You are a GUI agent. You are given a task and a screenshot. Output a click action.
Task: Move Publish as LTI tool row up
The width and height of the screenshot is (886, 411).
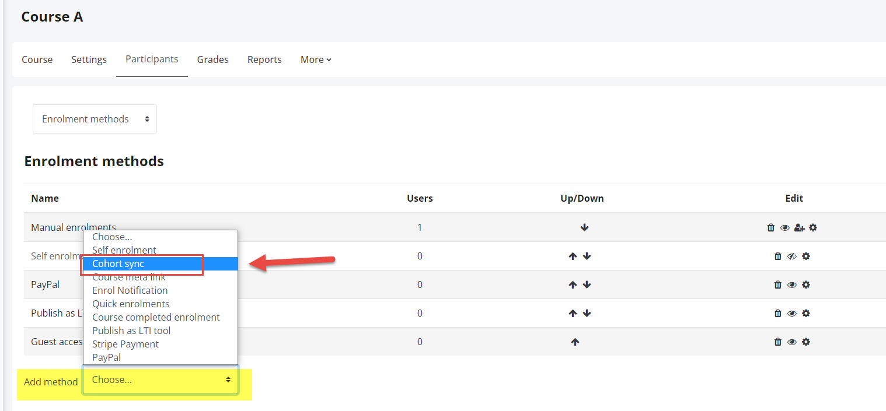(573, 313)
